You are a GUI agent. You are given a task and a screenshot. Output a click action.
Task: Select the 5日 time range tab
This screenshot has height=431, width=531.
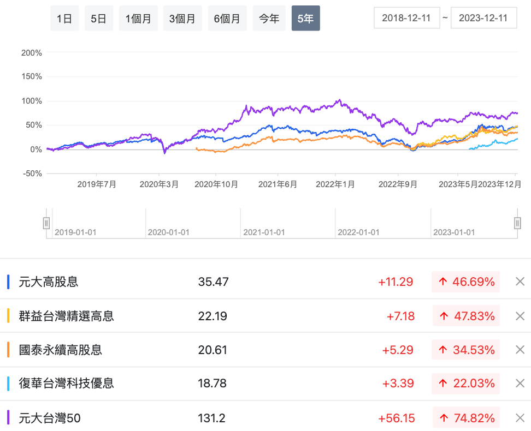98,18
